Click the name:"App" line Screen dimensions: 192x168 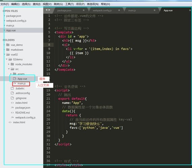coord(72,103)
